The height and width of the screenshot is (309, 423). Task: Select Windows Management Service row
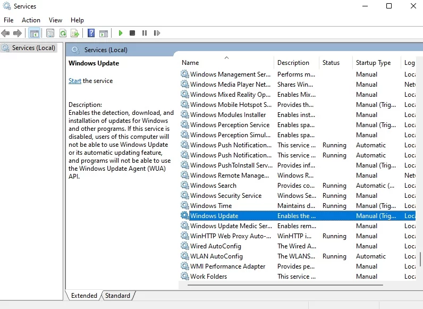[298, 74]
